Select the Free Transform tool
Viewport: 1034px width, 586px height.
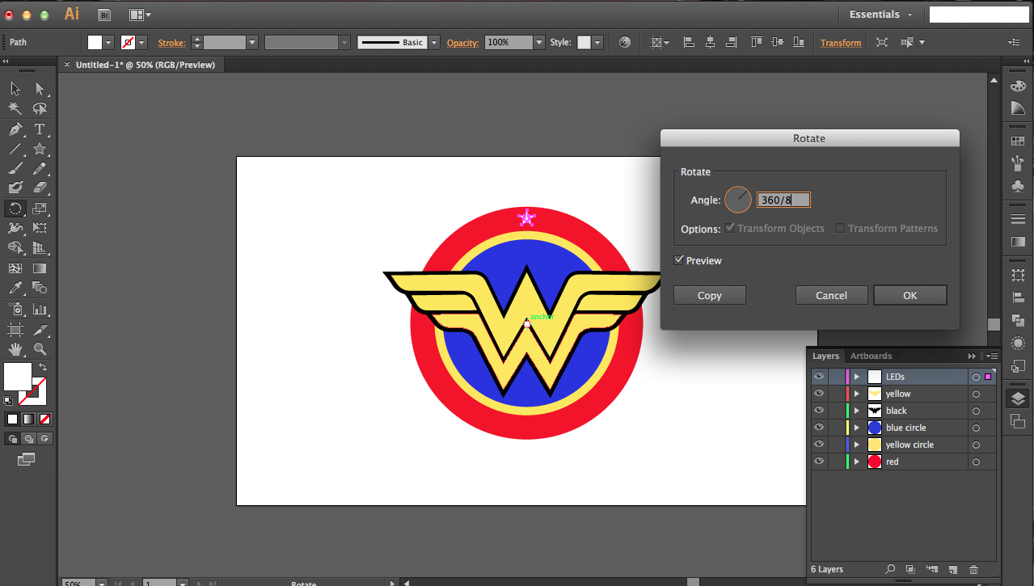40,228
